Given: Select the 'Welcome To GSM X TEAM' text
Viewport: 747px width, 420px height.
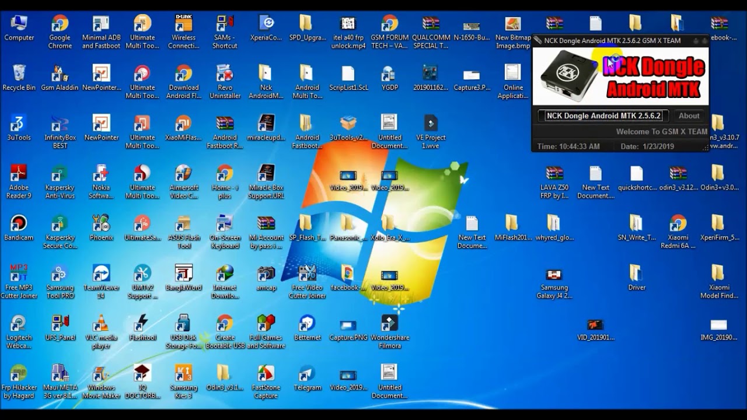Looking at the screenshot, I should 662,132.
